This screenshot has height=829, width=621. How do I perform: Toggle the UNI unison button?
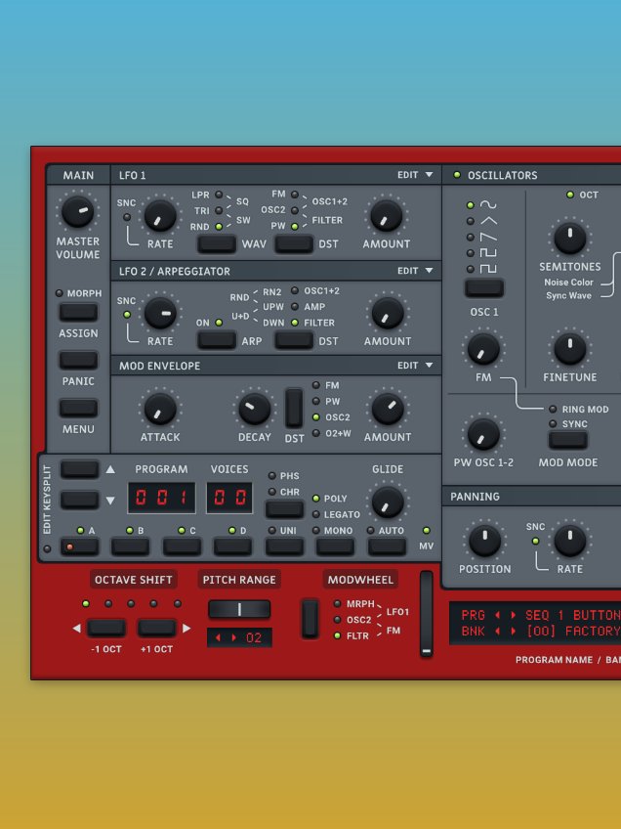pyautogui.click(x=284, y=546)
